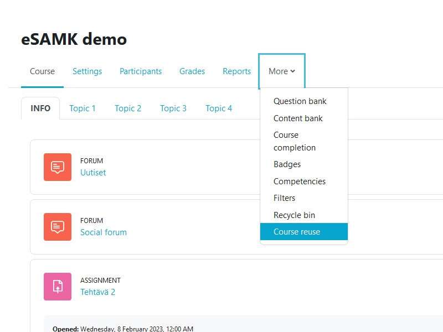Select Course completion in More menu
Viewport: 443px width, 332px height.
tap(303, 141)
